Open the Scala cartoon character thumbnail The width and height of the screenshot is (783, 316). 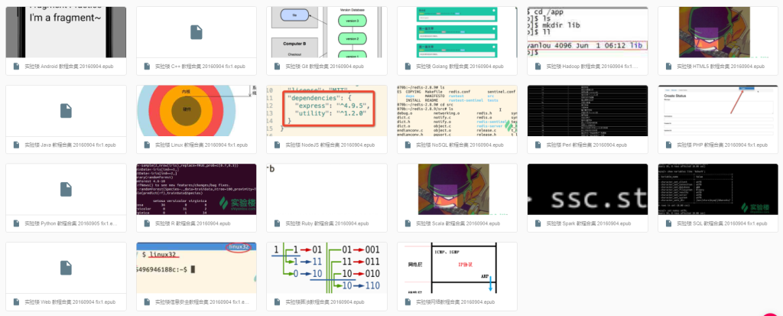click(x=457, y=189)
